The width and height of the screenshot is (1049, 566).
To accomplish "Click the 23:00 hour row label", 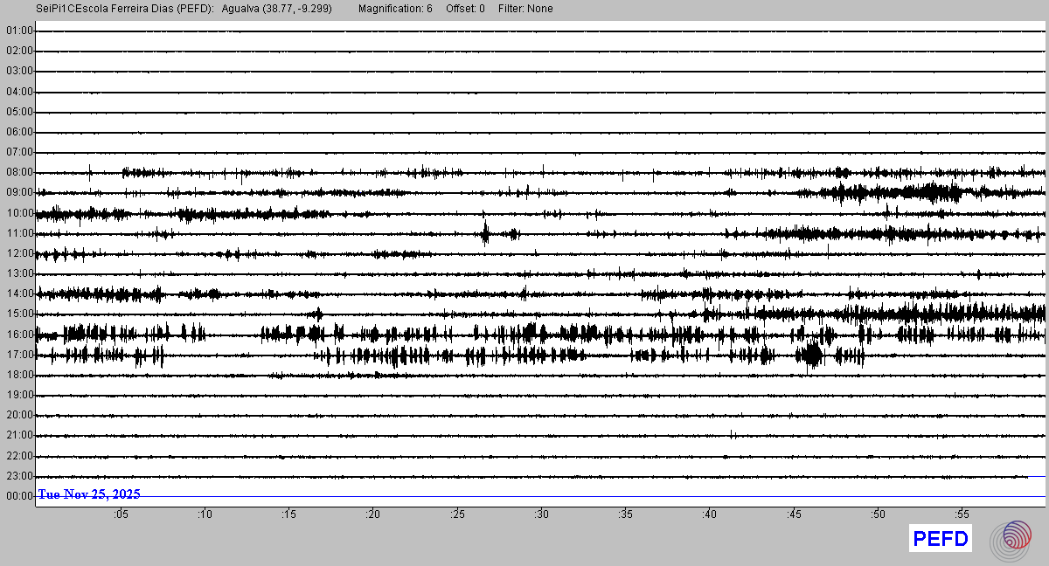I will [x=19, y=476].
